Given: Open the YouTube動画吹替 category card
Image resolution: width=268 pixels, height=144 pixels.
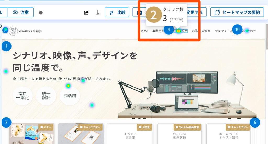Looking at the screenshot, I should tap(179, 134).
